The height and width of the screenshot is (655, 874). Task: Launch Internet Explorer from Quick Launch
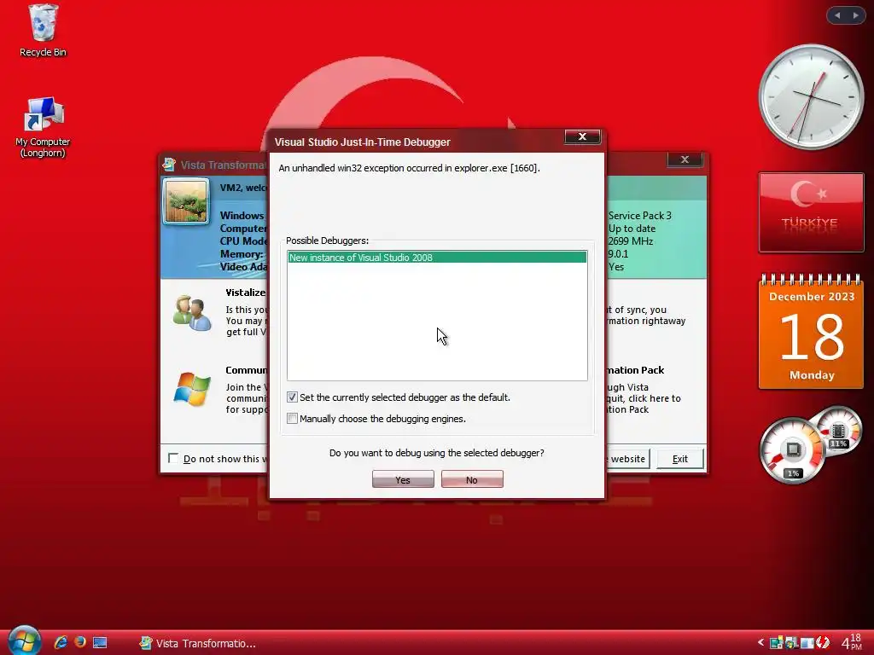tap(61, 642)
